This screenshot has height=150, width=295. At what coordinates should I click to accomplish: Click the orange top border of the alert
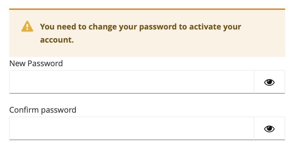point(147,9)
